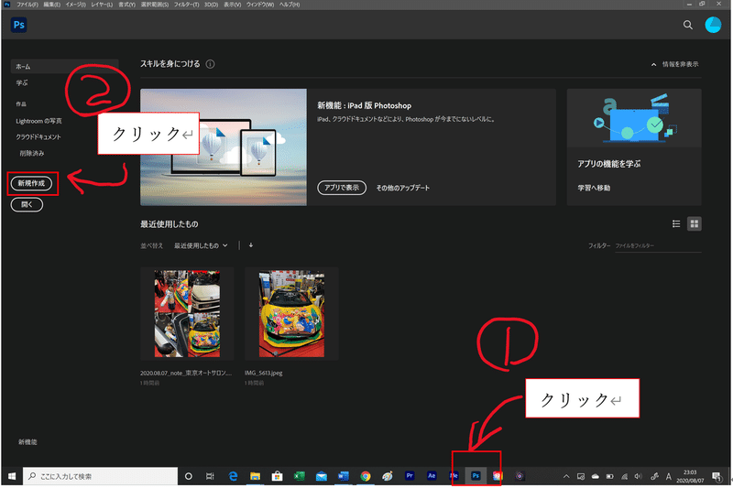Click ファイルをフィルター input field
Image resolution: width=733 pixels, height=488 pixels.
[658, 245]
